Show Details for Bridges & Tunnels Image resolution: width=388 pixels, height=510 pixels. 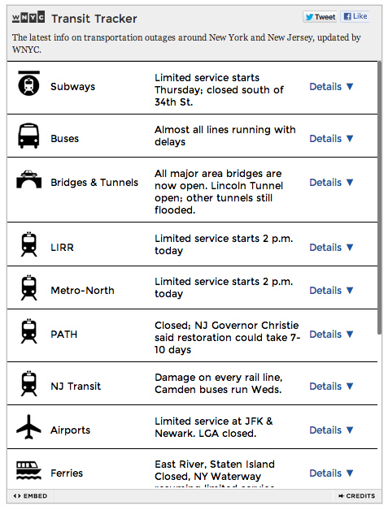point(331,183)
